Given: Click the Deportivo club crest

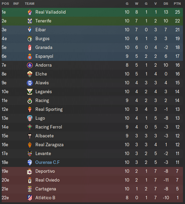Looking at the screenshot, I should tap(30, 171).
